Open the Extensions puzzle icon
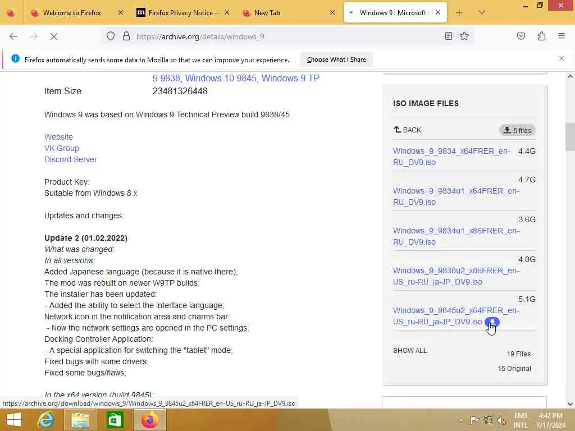This screenshot has width=575, height=431. pyautogui.click(x=542, y=36)
